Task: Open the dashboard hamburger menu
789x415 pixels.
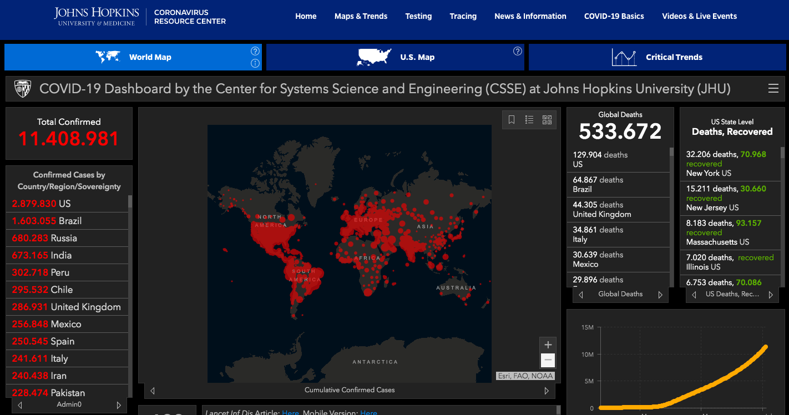Action: [x=773, y=89]
